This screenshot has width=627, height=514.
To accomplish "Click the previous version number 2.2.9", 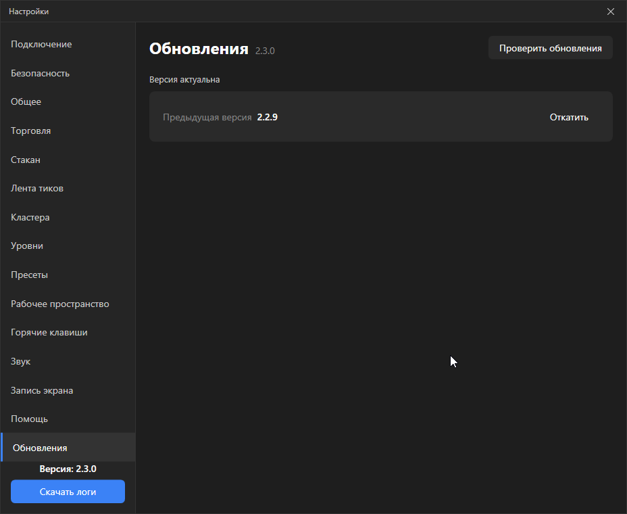I will [267, 117].
